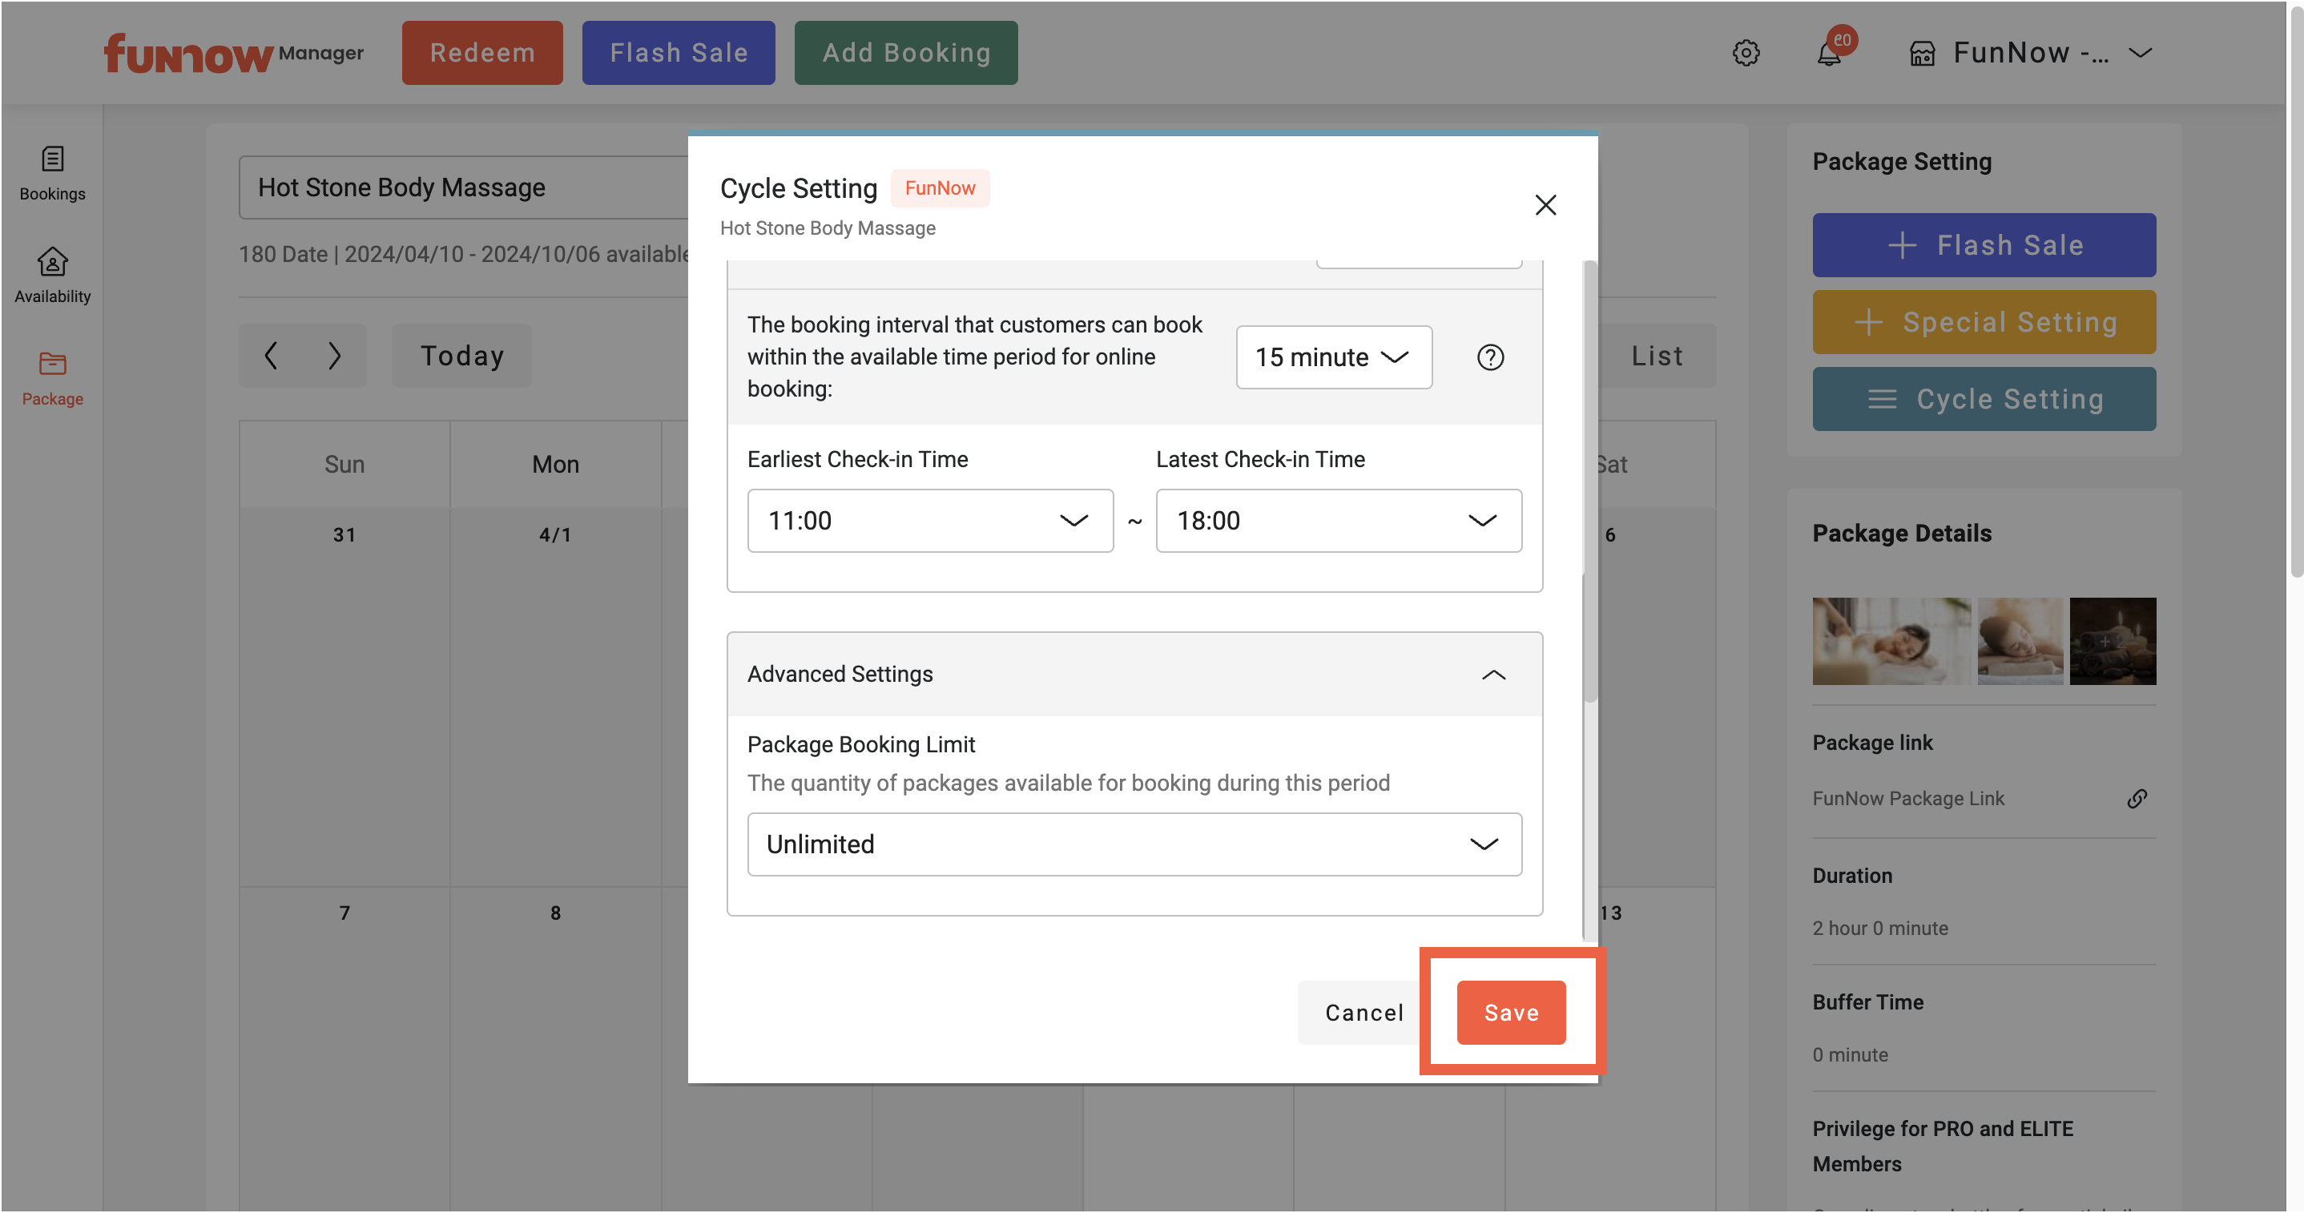Click the booking interval help icon

pyautogui.click(x=1490, y=357)
